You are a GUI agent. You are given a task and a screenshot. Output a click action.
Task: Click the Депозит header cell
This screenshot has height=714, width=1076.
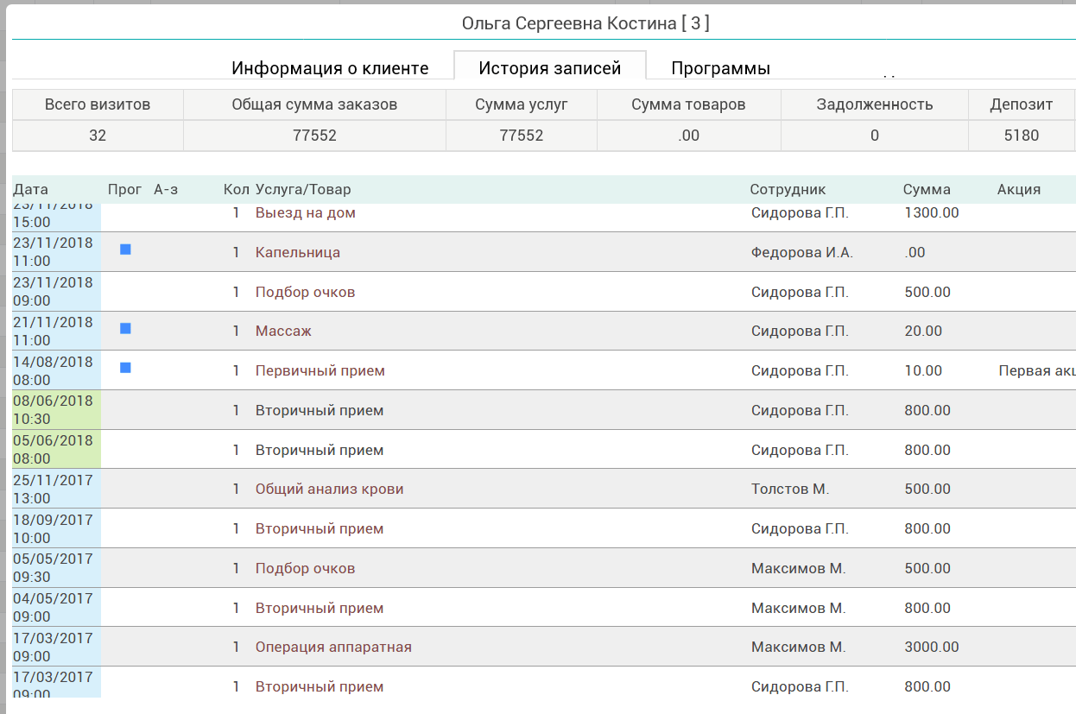coord(1022,104)
